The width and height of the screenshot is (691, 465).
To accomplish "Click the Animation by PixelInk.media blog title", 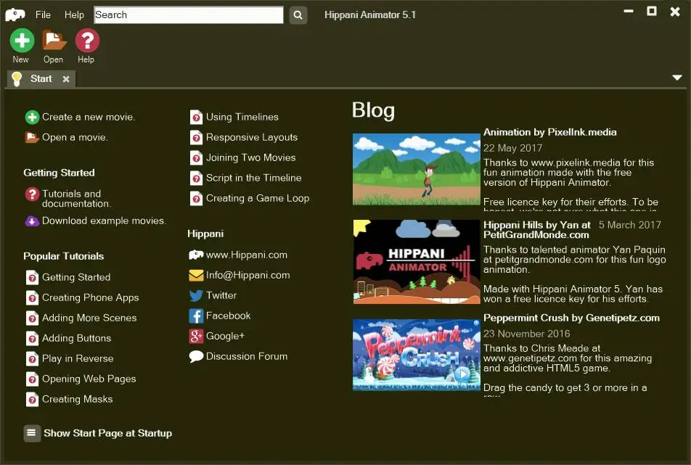I will click(550, 132).
